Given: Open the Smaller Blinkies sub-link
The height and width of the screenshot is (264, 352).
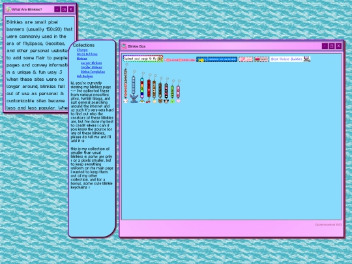Looking at the screenshot, I should 92,67.
